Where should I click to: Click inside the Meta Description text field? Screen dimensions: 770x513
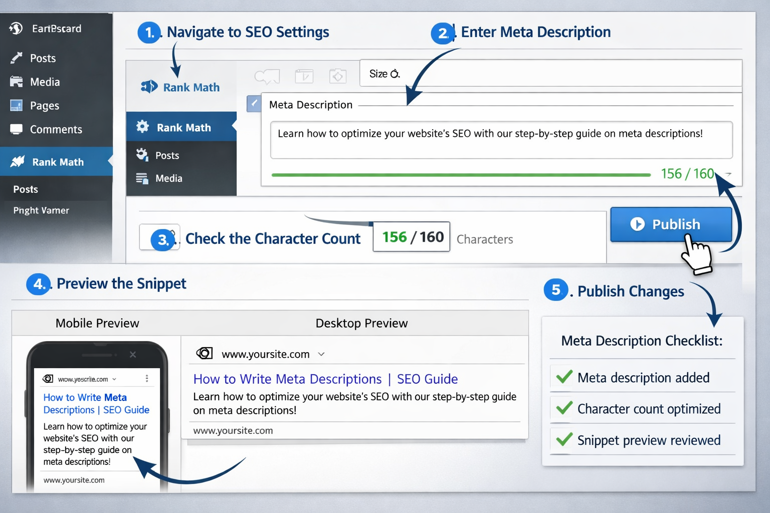pyautogui.click(x=500, y=140)
